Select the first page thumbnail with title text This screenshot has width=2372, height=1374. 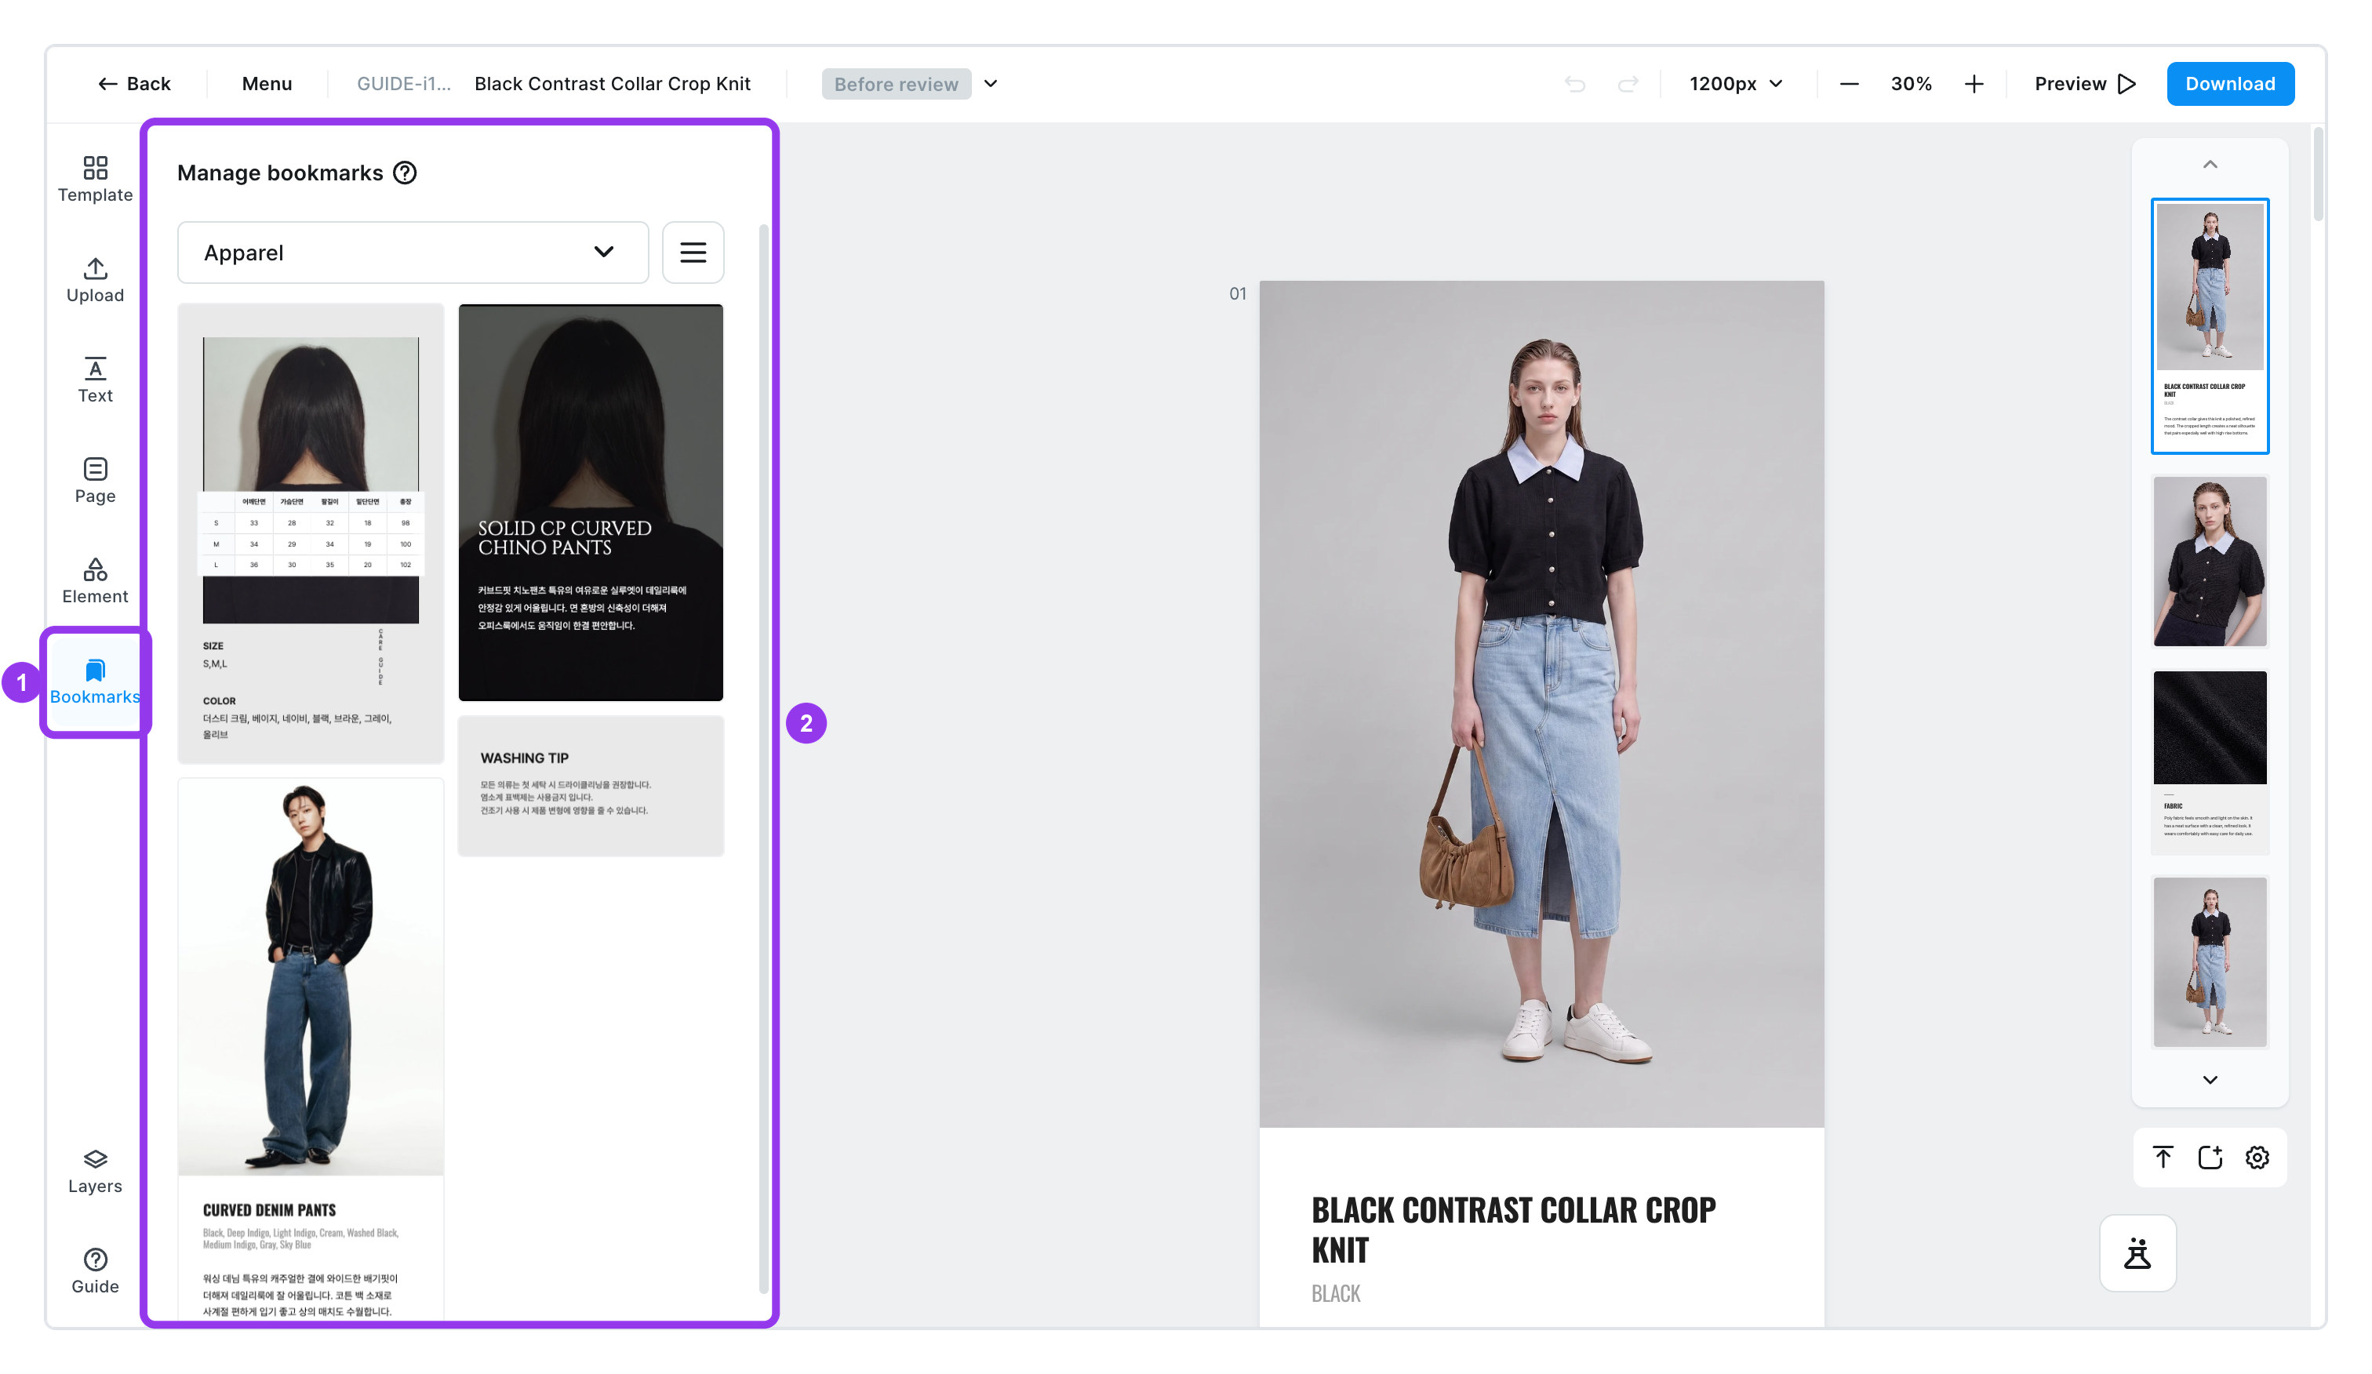(2210, 325)
